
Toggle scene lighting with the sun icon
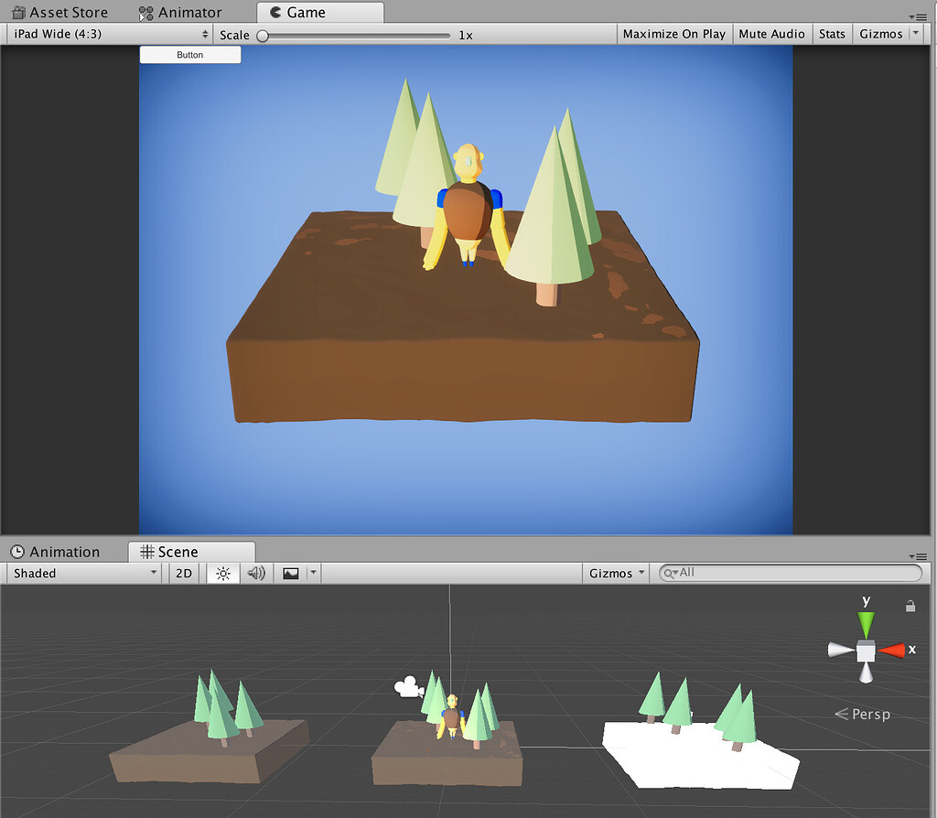[x=221, y=573]
